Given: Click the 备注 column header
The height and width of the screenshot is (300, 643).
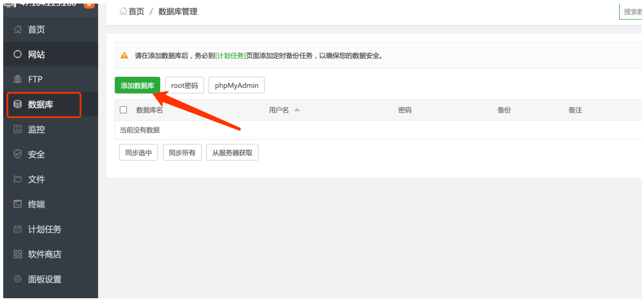Looking at the screenshot, I should [x=575, y=110].
